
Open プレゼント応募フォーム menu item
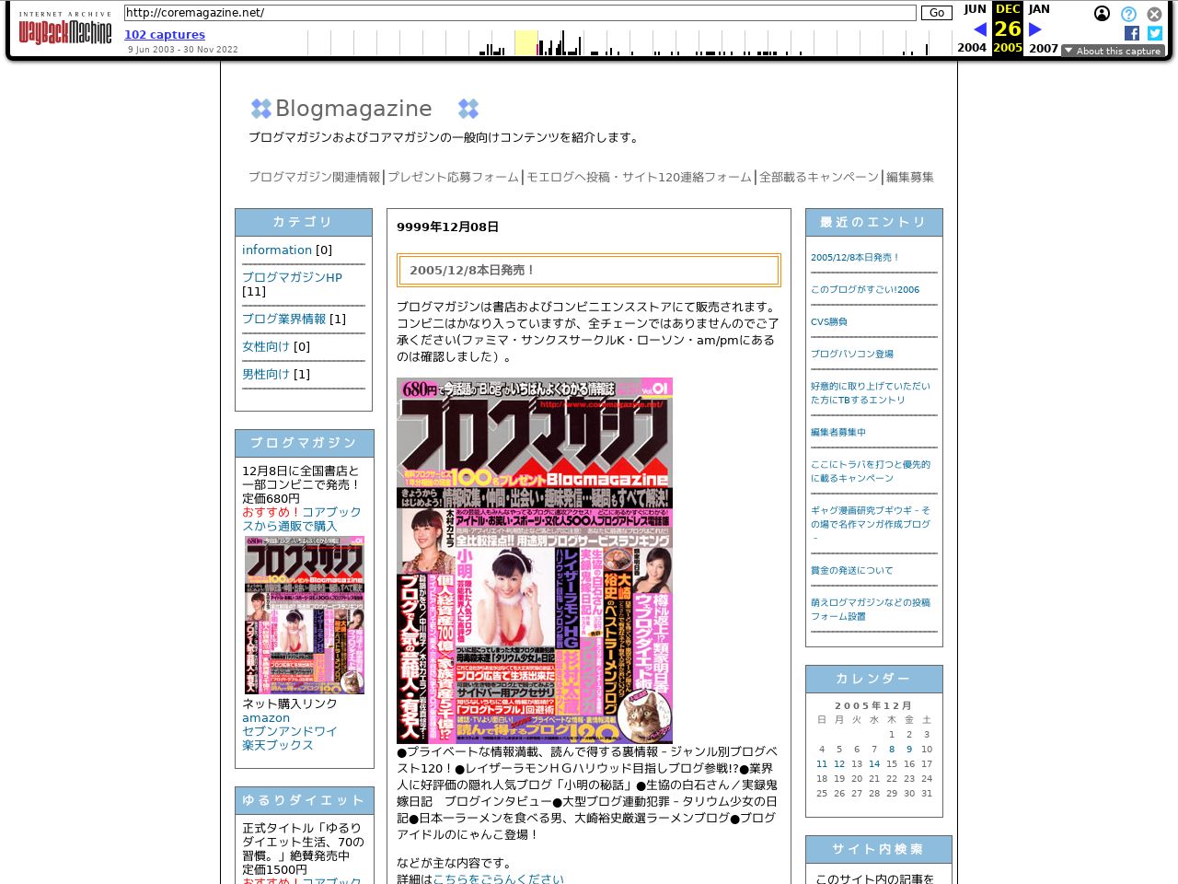453,177
